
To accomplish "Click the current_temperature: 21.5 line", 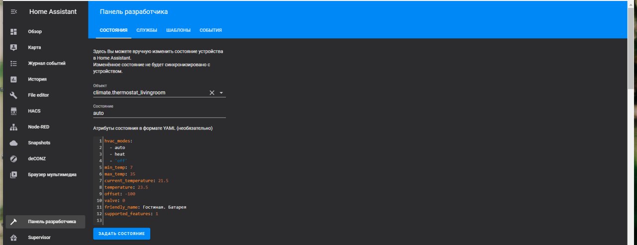I will click(x=136, y=181).
